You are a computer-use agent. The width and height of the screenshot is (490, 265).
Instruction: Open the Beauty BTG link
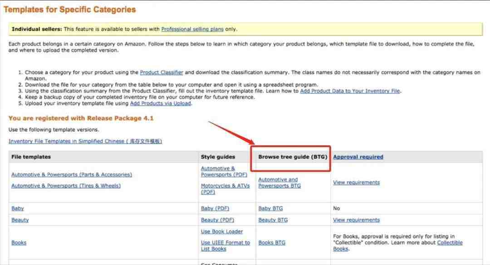pos(273,220)
